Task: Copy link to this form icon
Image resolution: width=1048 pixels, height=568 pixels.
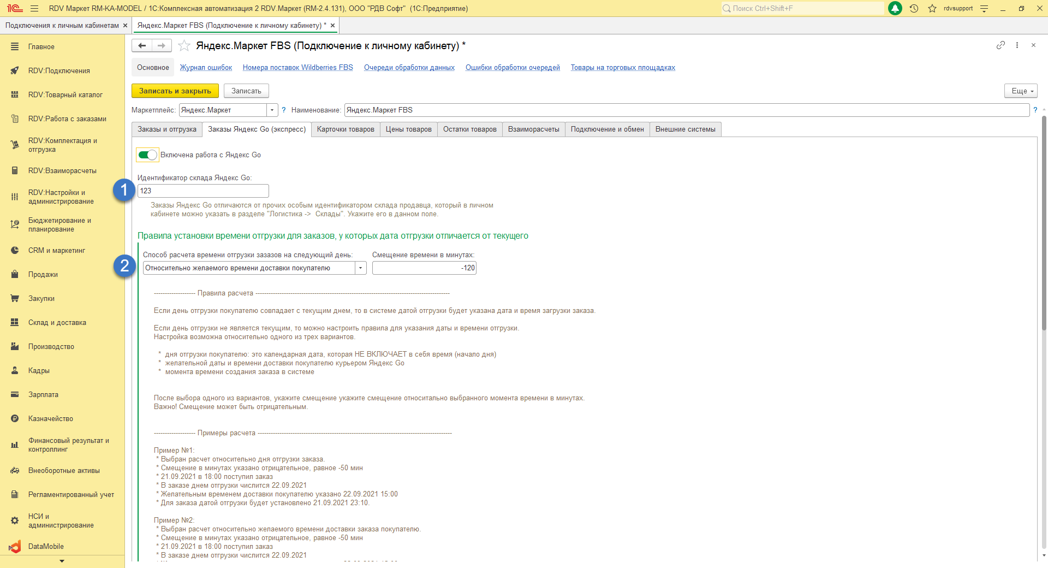Action: coord(1001,45)
